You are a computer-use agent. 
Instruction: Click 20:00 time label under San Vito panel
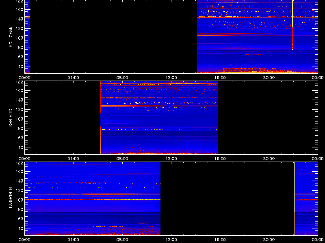point(269,159)
